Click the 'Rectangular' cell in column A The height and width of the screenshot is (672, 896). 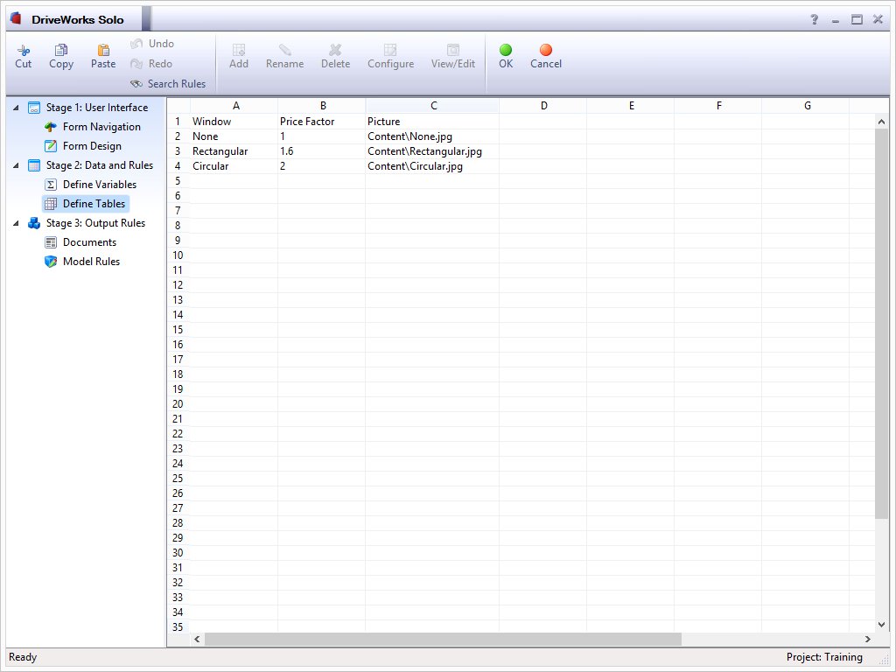click(x=234, y=151)
